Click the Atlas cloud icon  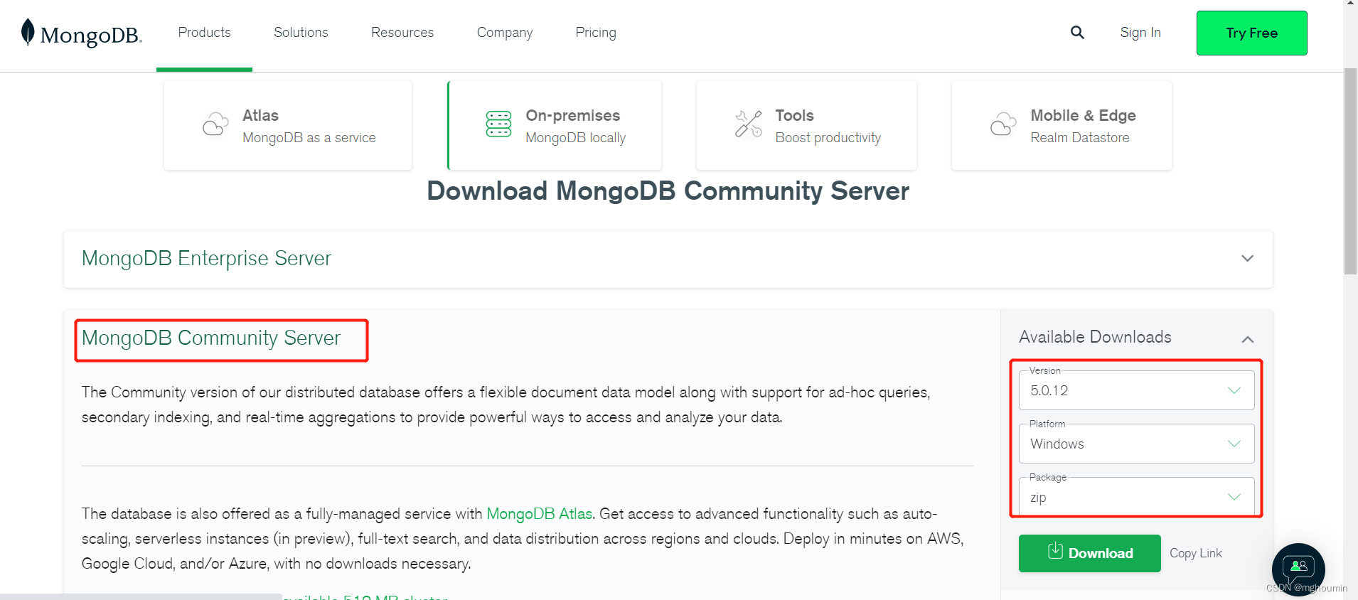(215, 124)
